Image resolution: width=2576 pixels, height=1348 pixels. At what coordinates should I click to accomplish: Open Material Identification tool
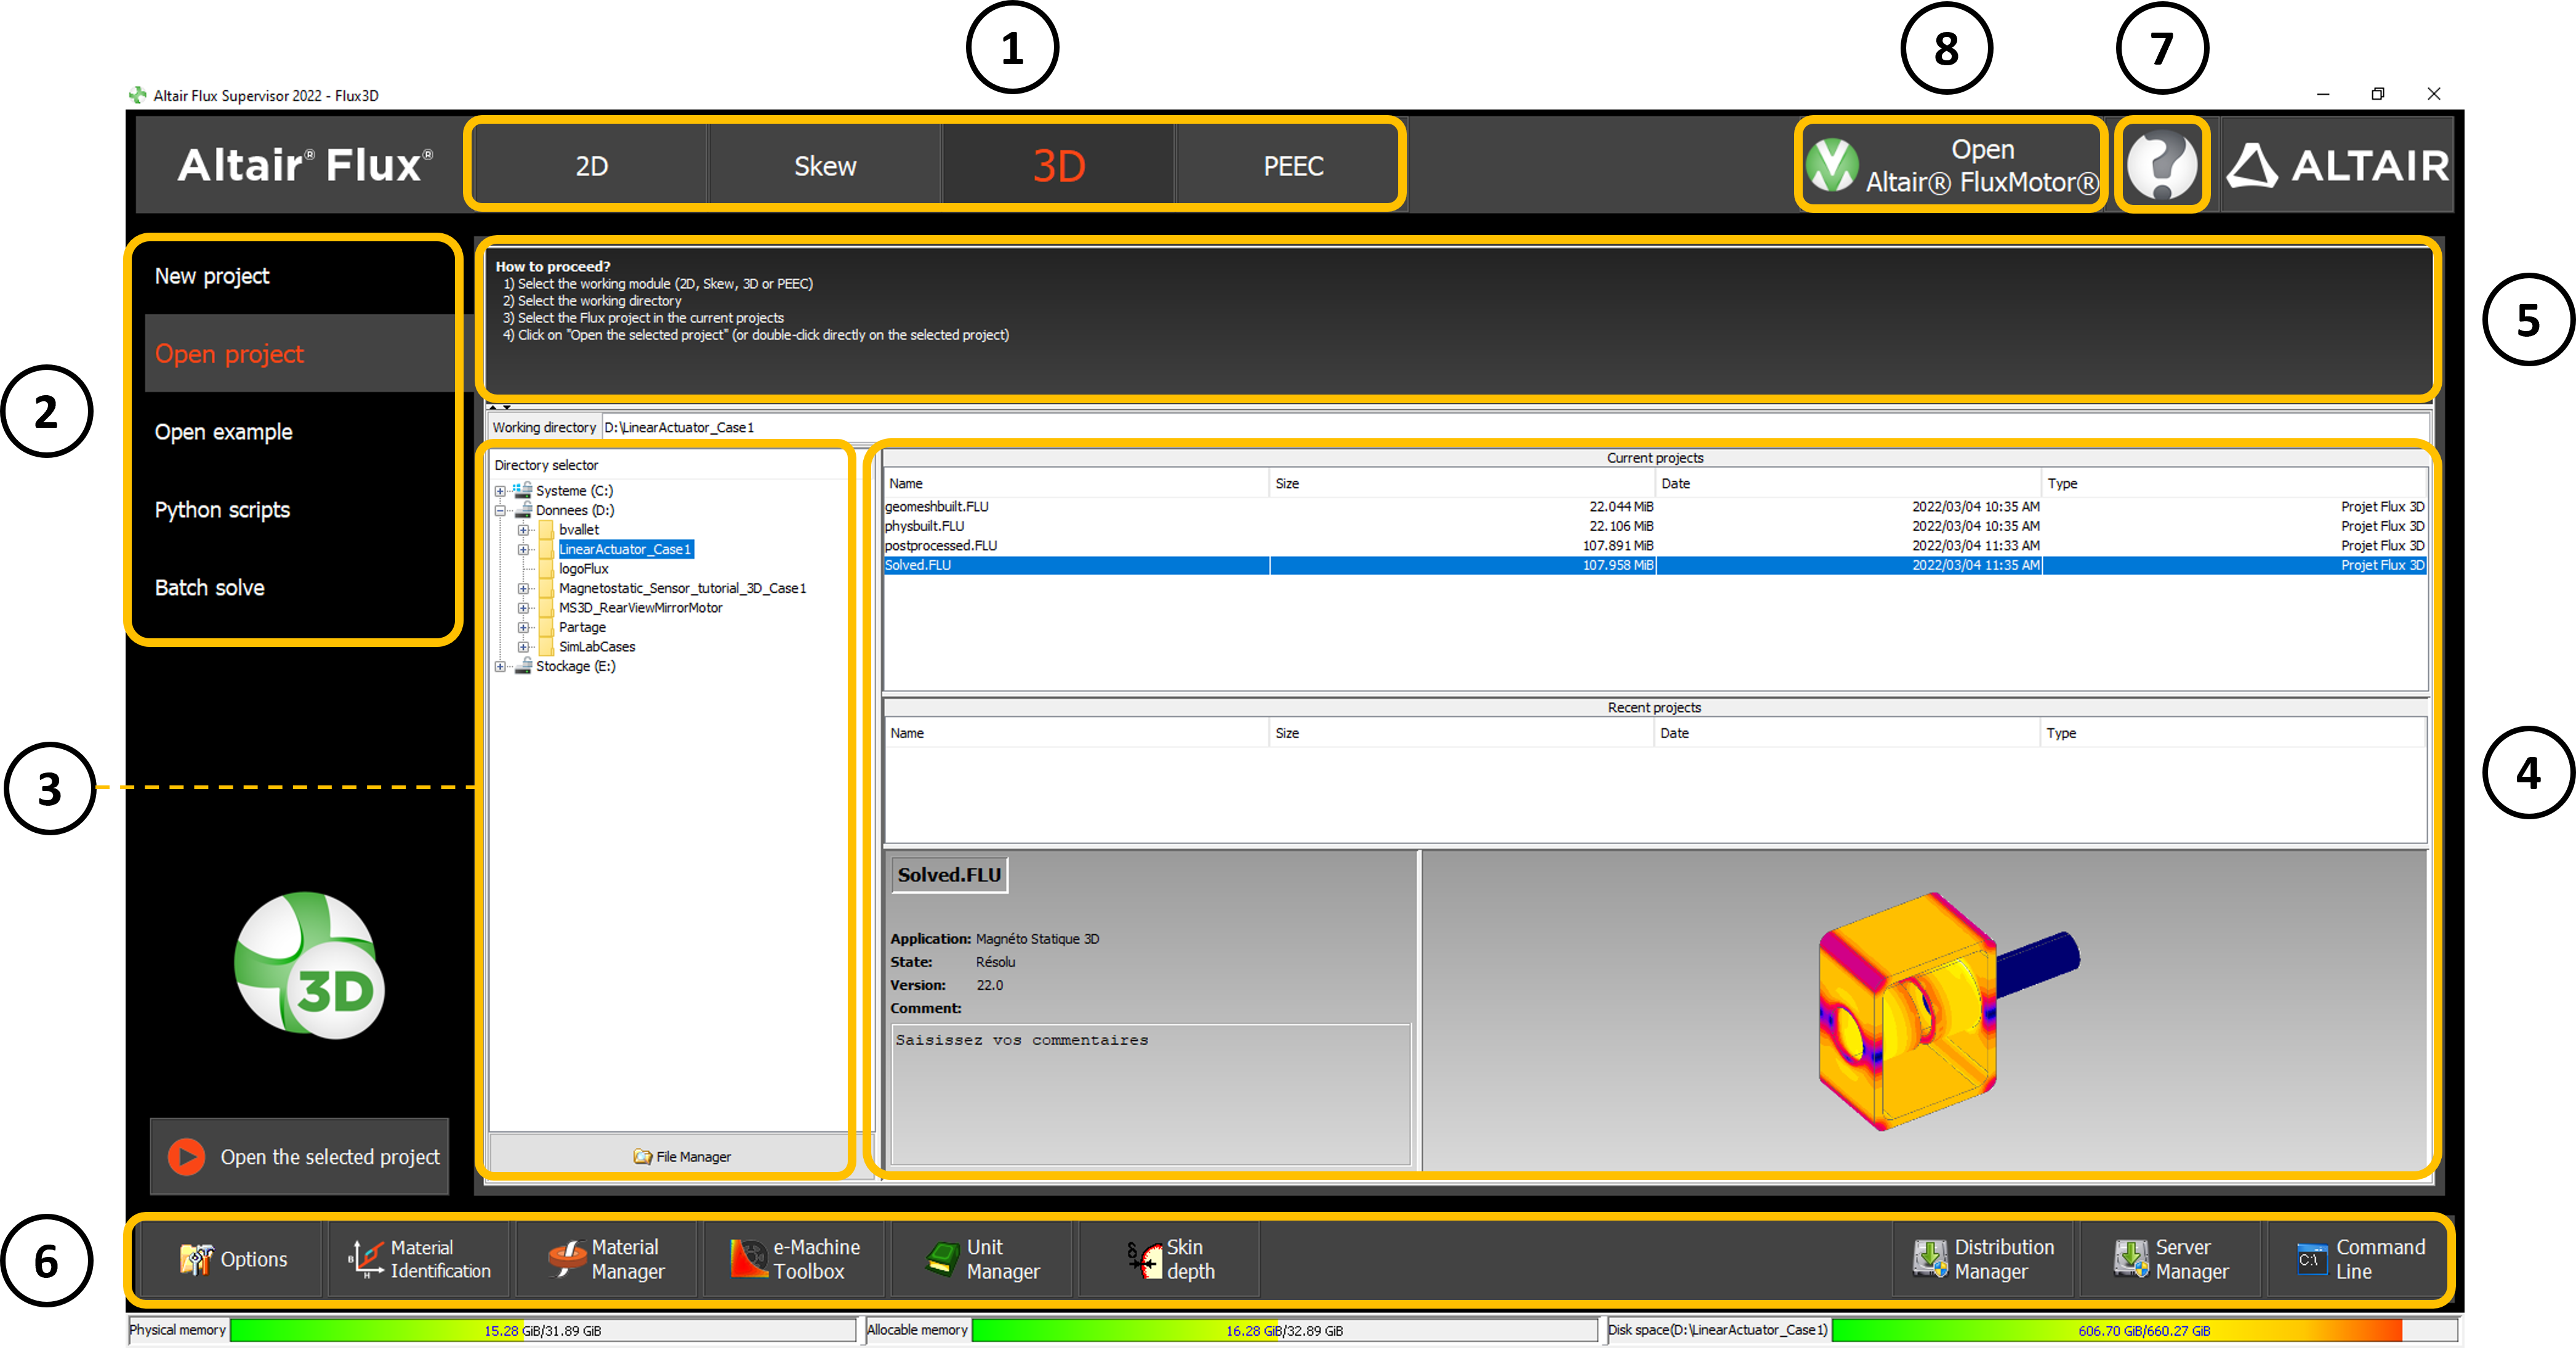(419, 1259)
